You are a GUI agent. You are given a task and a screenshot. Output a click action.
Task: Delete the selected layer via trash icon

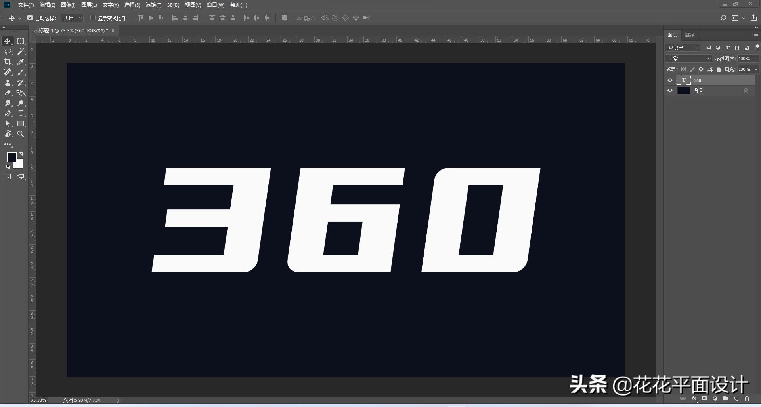click(747, 399)
